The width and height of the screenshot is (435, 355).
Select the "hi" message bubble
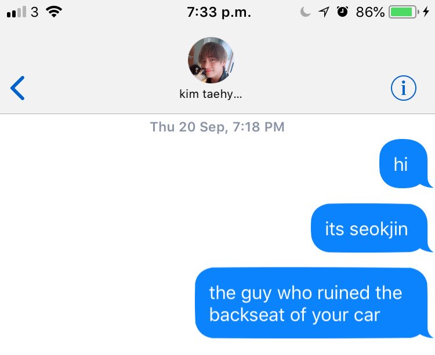pos(404,164)
